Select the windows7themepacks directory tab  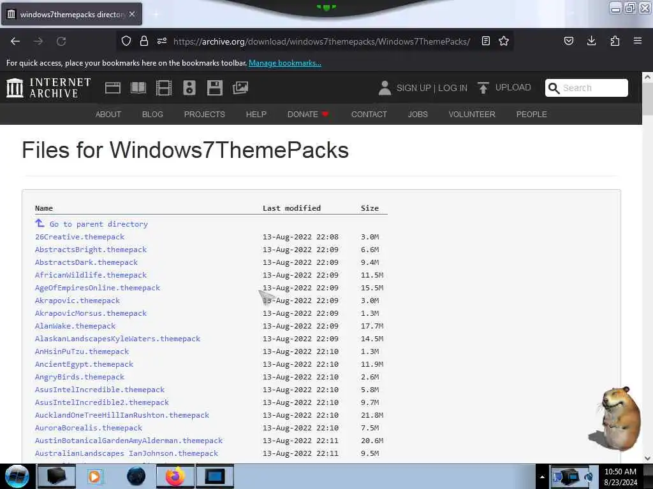(71, 14)
